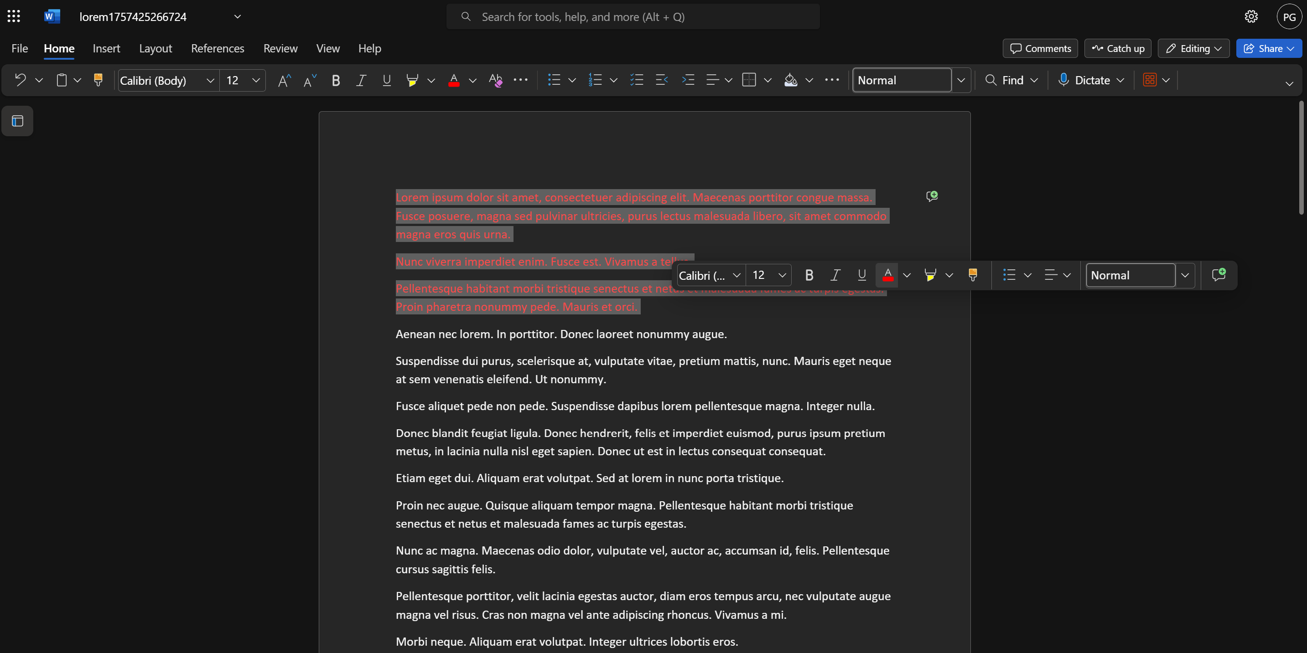Click the Clear Formatting icon
This screenshot has width=1307, height=653.
pyautogui.click(x=495, y=80)
